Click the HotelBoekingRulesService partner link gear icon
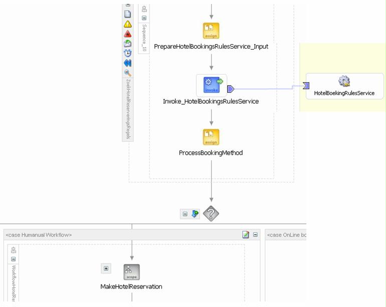 (x=344, y=81)
